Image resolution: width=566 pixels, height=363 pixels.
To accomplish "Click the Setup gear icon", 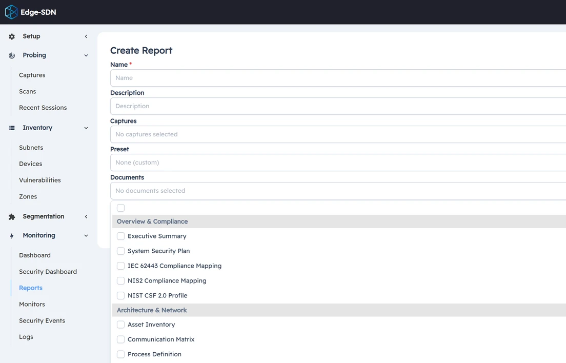I will 12,36.
